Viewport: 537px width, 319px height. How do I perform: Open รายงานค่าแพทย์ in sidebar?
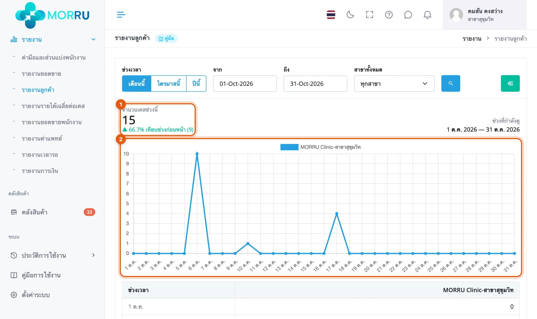(42, 139)
